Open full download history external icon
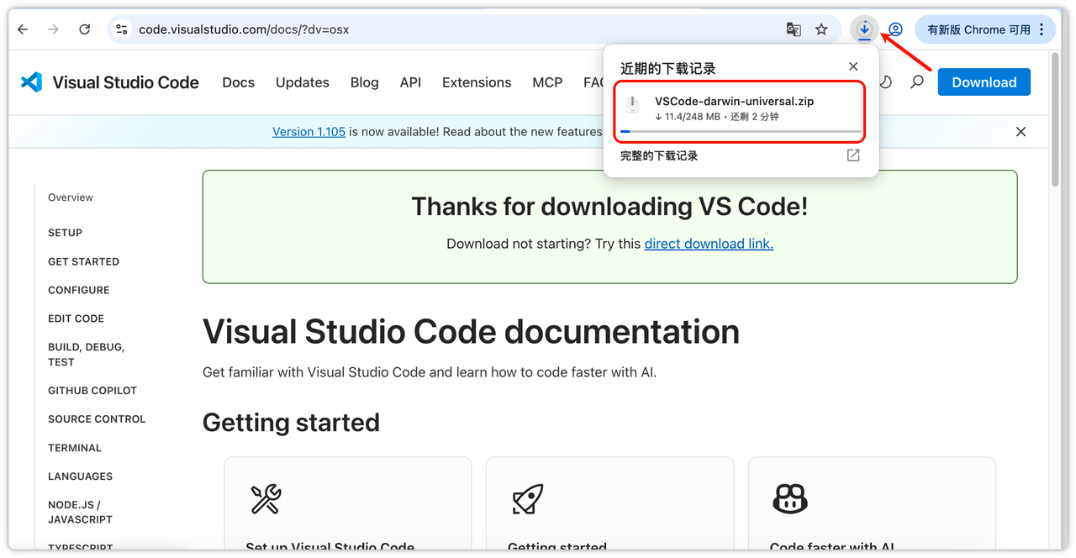This screenshot has width=1076, height=558. pyautogui.click(x=852, y=155)
